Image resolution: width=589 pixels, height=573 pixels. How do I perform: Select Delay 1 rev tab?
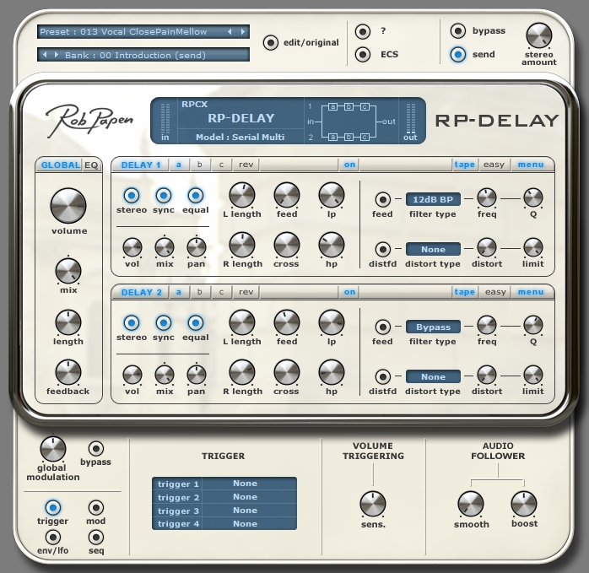pos(246,165)
